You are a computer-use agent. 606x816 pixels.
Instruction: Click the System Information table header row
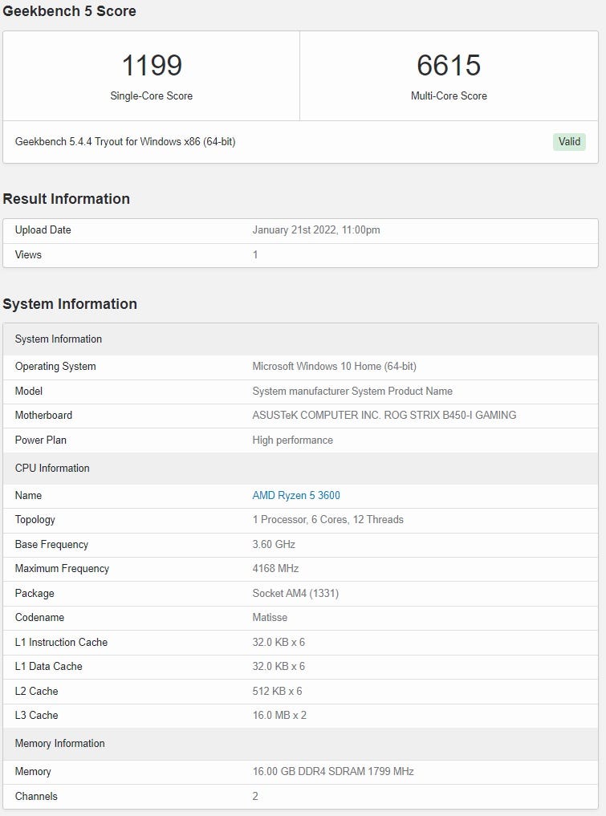[300, 339]
